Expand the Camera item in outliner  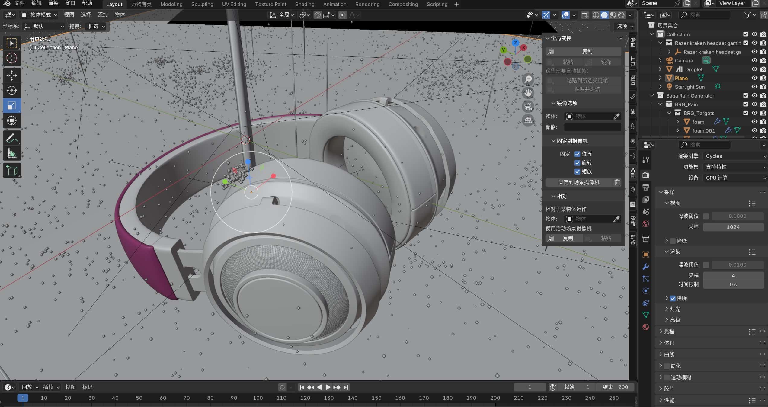point(660,60)
